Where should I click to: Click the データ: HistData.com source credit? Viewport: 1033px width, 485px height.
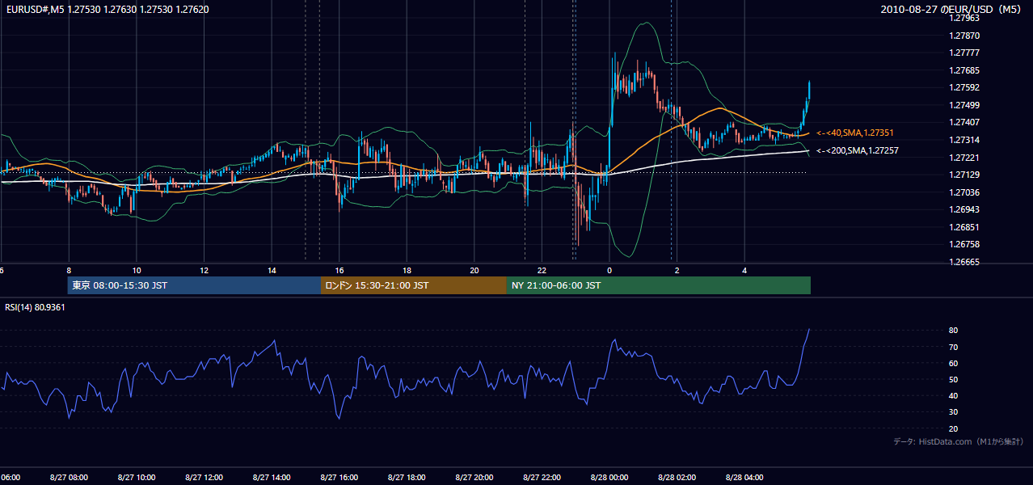pyautogui.click(x=959, y=441)
